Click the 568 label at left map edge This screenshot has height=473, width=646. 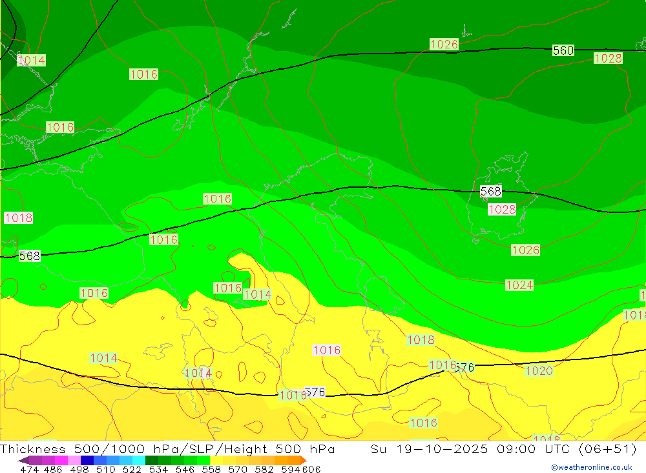click(x=30, y=256)
